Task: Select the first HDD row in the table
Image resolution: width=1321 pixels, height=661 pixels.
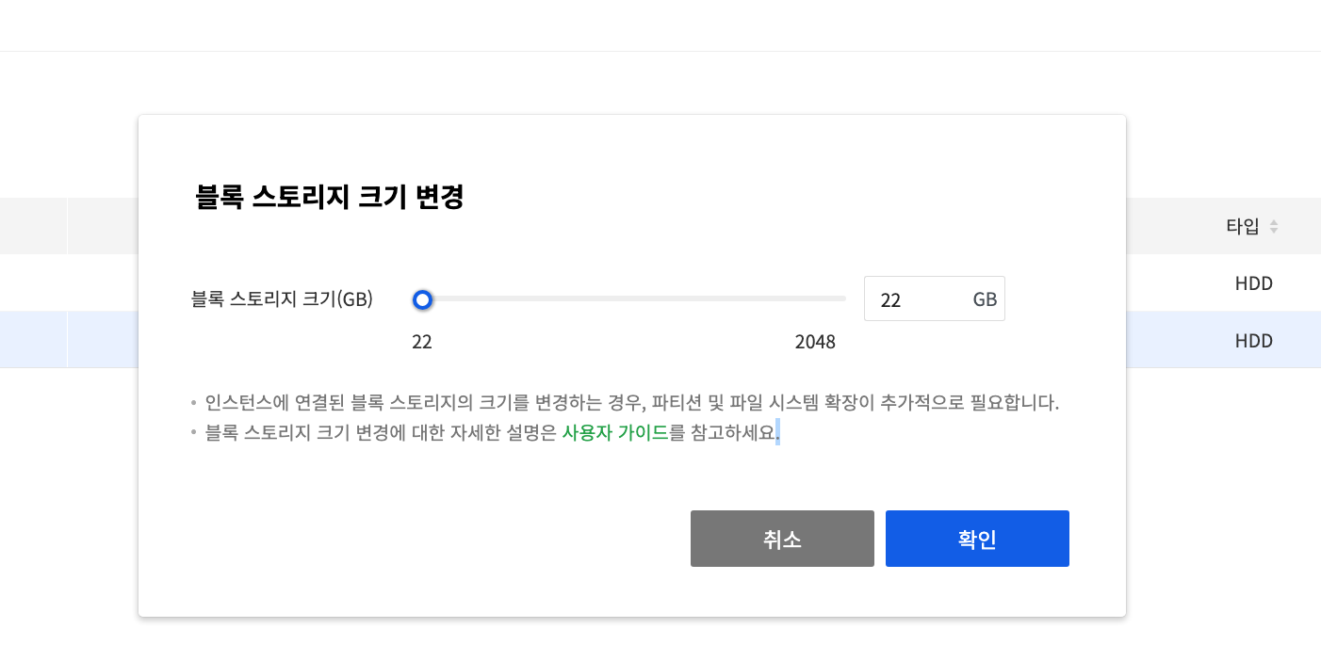Action: tap(1253, 282)
